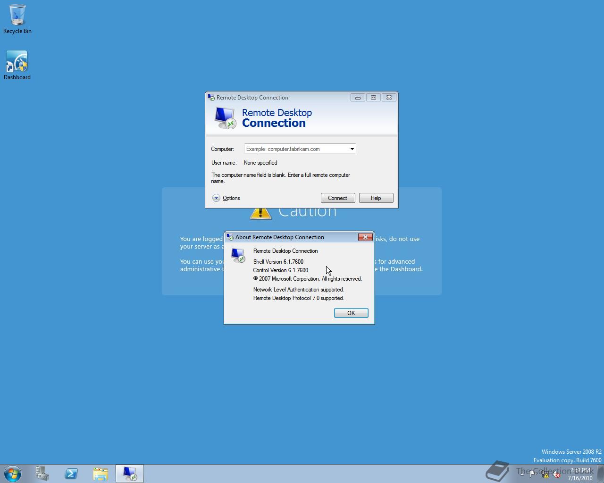Click "Remote Desktop Protocol 7.0 supported." text

[299, 298]
